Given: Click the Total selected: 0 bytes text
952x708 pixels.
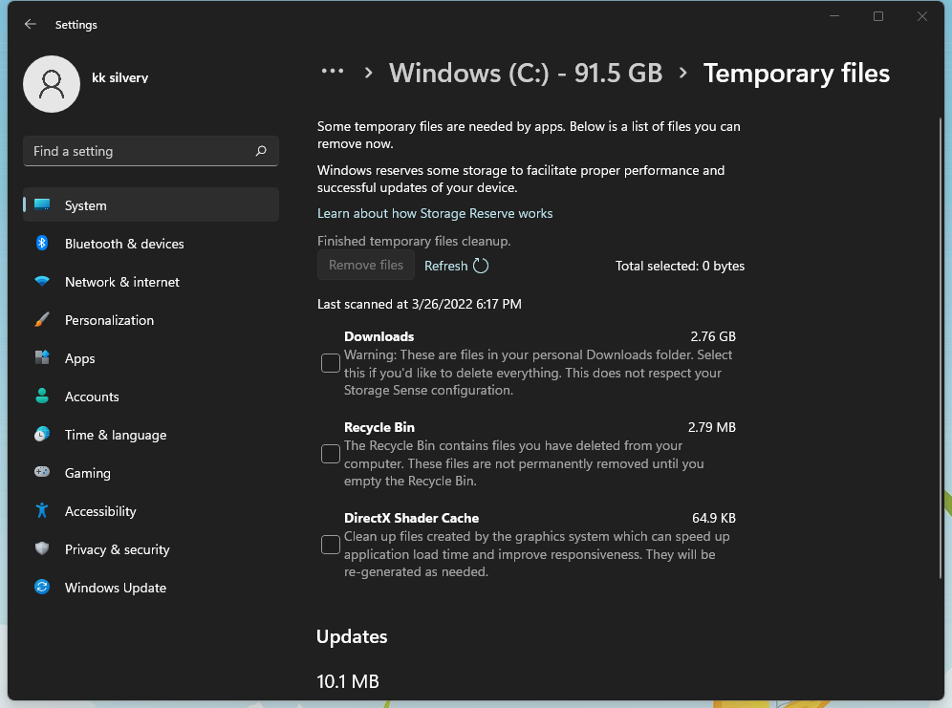Looking at the screenshot, I should [x=680, y=266].
